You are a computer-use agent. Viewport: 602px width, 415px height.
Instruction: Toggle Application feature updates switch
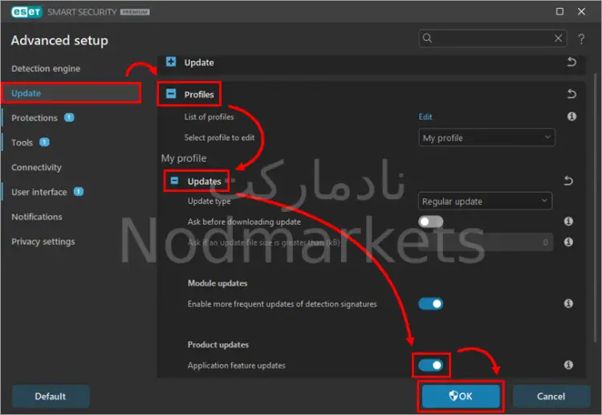430,365
